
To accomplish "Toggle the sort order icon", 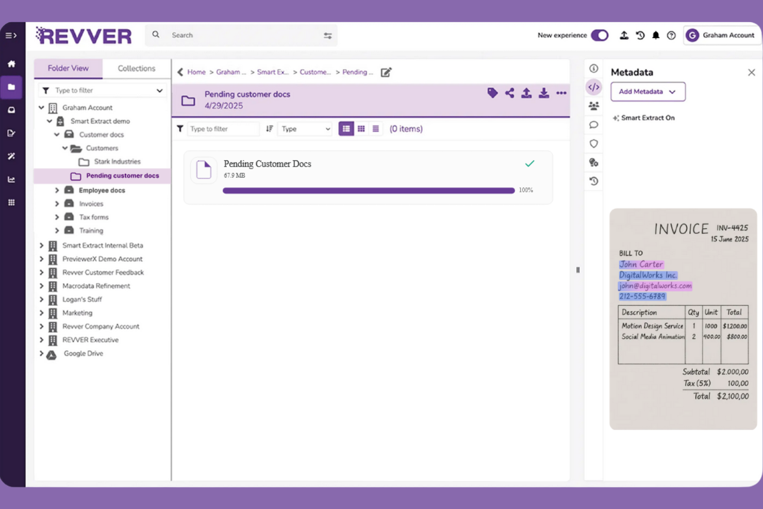I will [x=269, y=129].
